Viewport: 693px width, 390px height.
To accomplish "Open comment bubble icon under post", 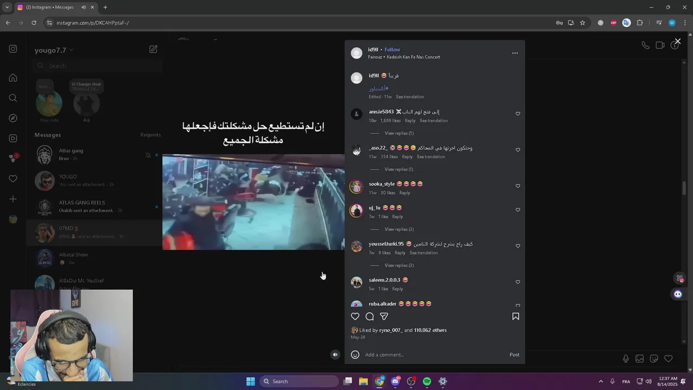I will [370, 316].
